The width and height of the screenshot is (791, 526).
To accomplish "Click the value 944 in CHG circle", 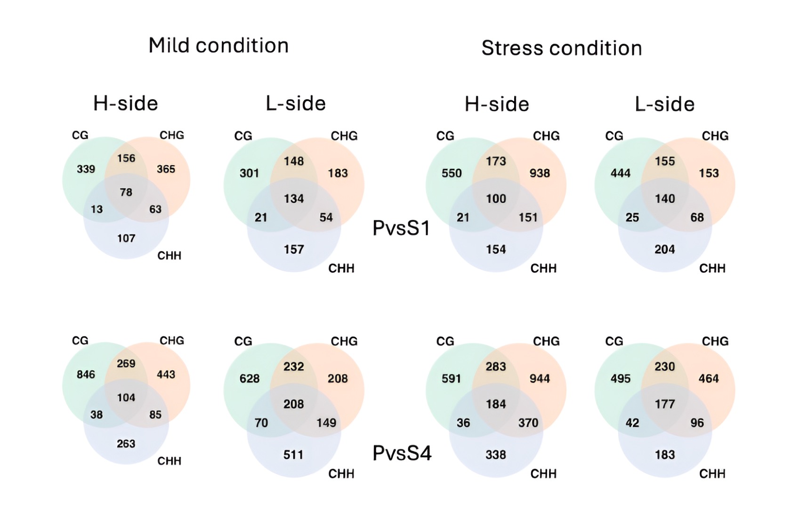I will (x=540, y=379).
